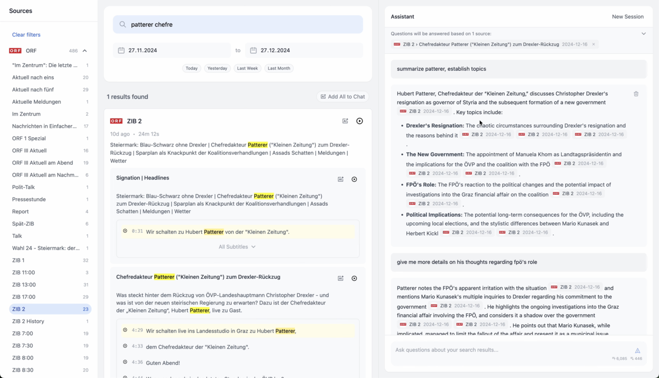The height and width of the screenshot is (378, 659).
Task: Click the Add All to Chat button
Action: coord(343,97)
